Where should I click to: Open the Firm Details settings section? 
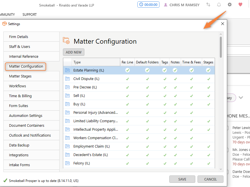pyautogui.click(x=32, y=37)
